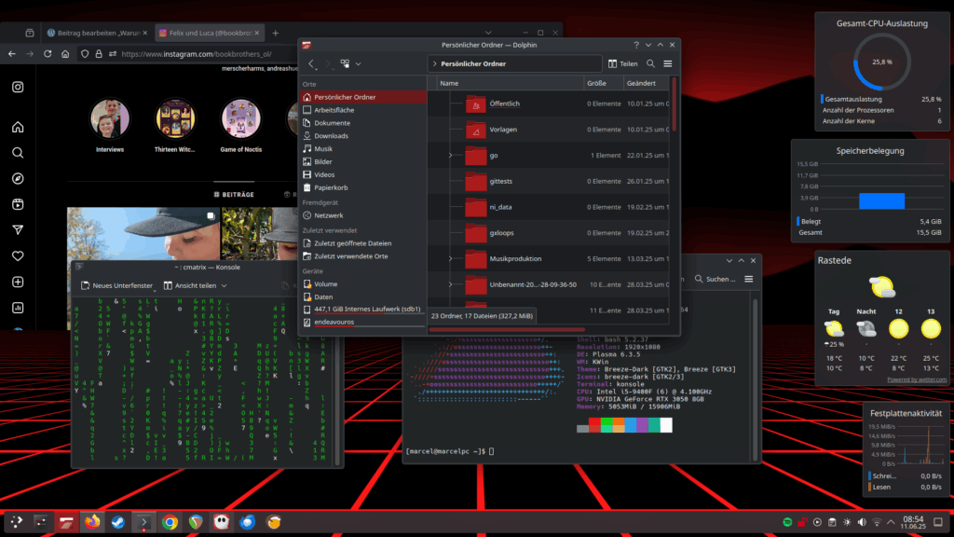This screenshot has height=537, width=954.
Task: Open Instagram search magnifier in the sidebar
Action: tap(18, 153)
